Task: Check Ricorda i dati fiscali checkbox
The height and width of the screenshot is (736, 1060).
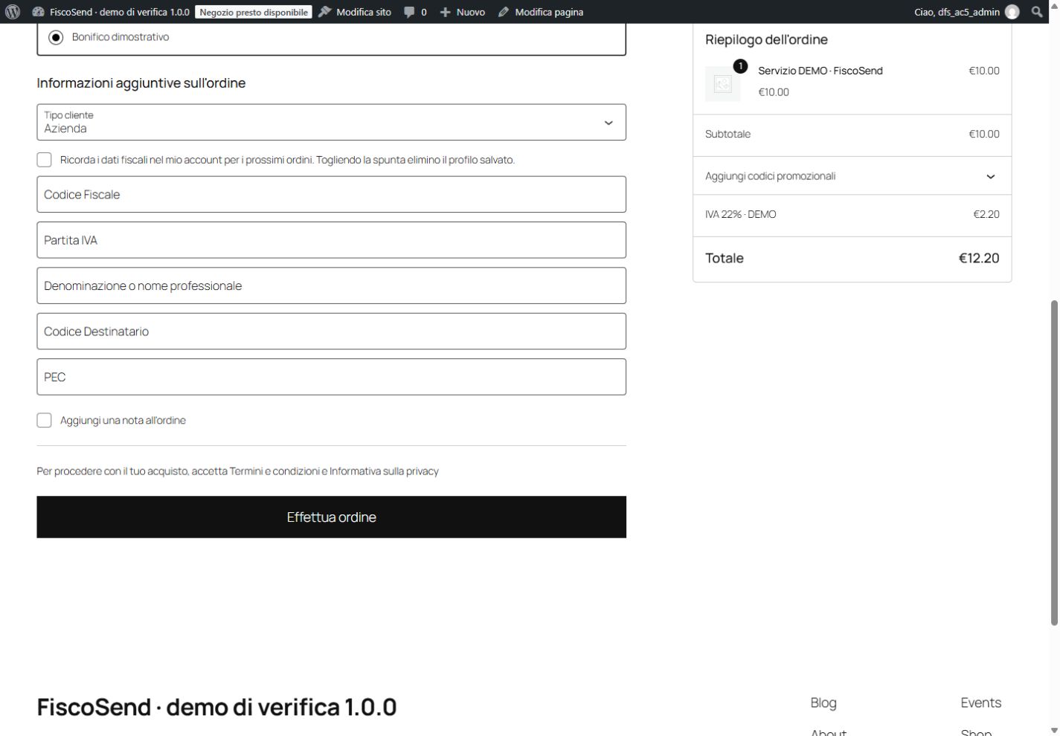Action: (x=45, y=160)
